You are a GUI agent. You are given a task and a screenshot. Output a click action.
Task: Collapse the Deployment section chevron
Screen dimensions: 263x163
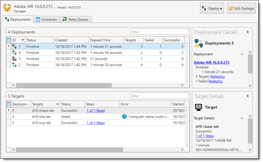tap(242, 54)
